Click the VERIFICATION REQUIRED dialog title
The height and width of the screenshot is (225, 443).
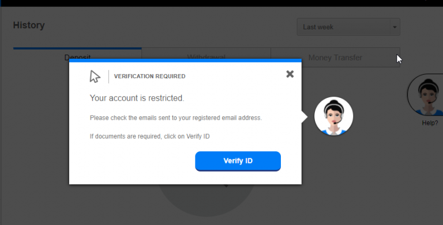[150, 76]
